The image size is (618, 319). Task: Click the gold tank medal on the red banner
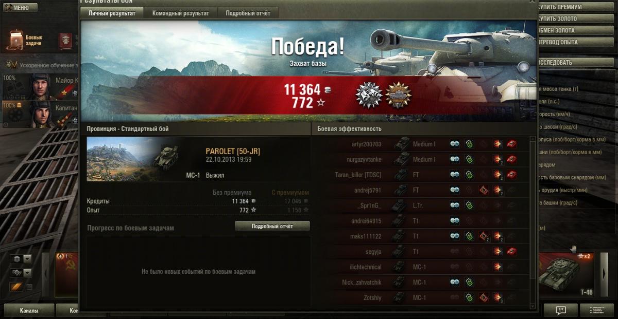pos(398,96)
